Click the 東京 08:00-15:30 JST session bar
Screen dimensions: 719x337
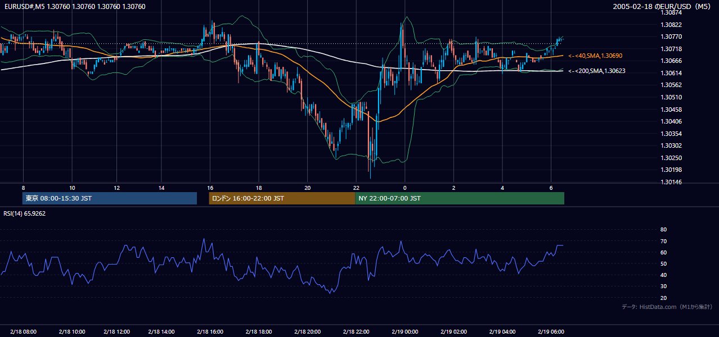click(x=110, y=198)
